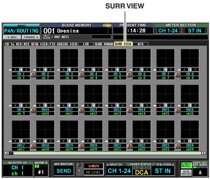Click the USER DEF KEY BANK A

[x=200, y=172]
